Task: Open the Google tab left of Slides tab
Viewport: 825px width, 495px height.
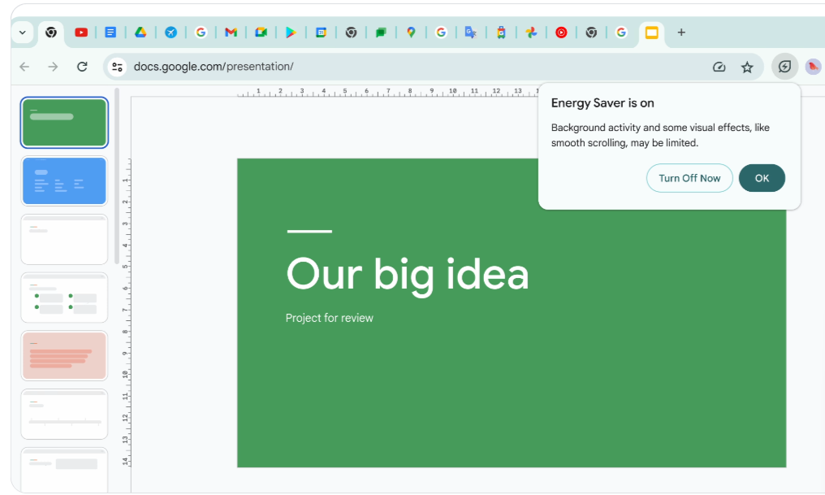Action: tap(621, 33)
